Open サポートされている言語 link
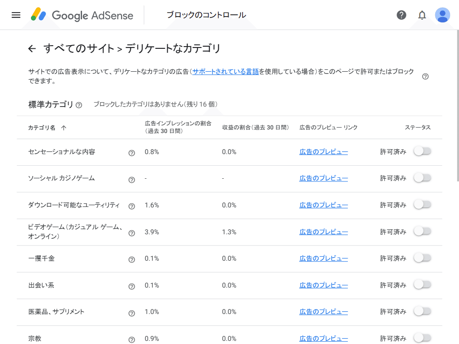Image resolution: width=459 pixels, height=344 pixels. 225,72
